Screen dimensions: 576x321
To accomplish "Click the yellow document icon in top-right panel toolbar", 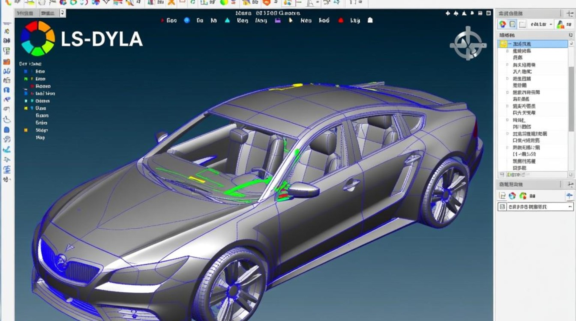I will coord(512,24).
